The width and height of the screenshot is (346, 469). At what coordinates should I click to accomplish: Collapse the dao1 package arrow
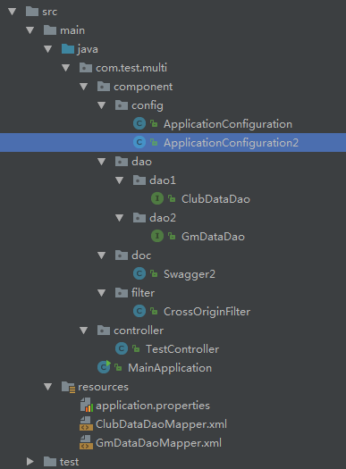pyautogui.click(x=120, y=180)
